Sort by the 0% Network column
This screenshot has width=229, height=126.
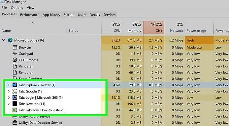pos(175,28)
